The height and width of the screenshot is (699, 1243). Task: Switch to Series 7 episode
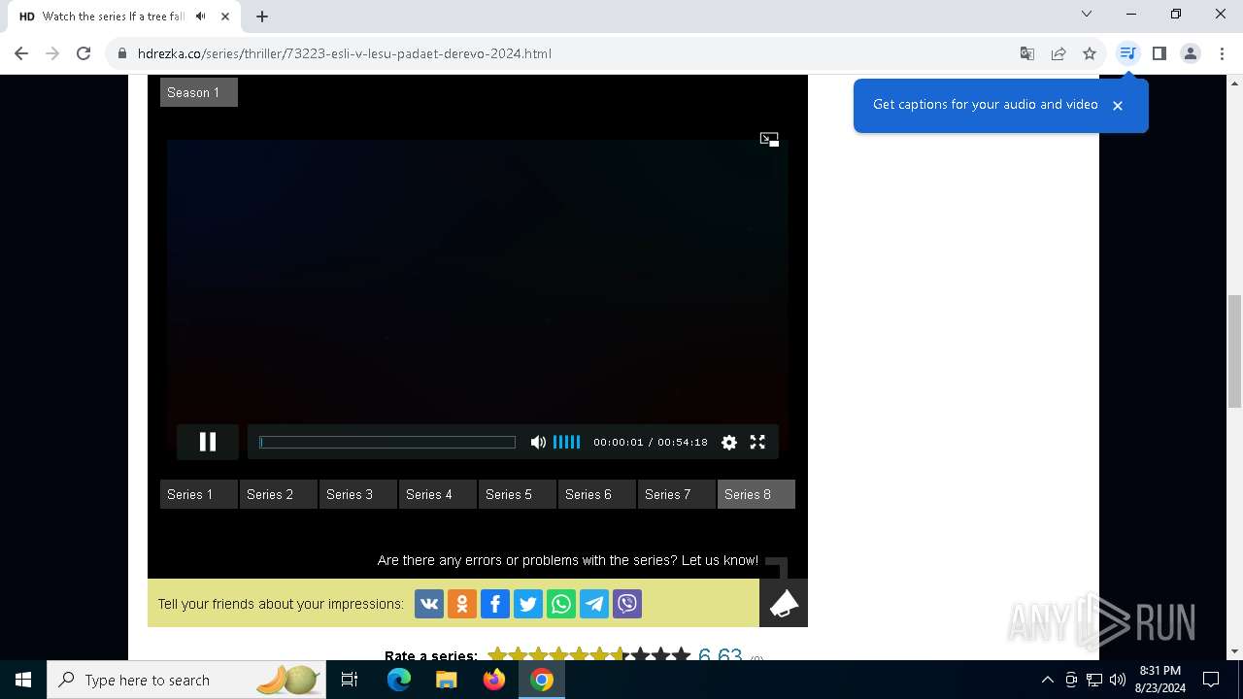(x=677, y=494)
